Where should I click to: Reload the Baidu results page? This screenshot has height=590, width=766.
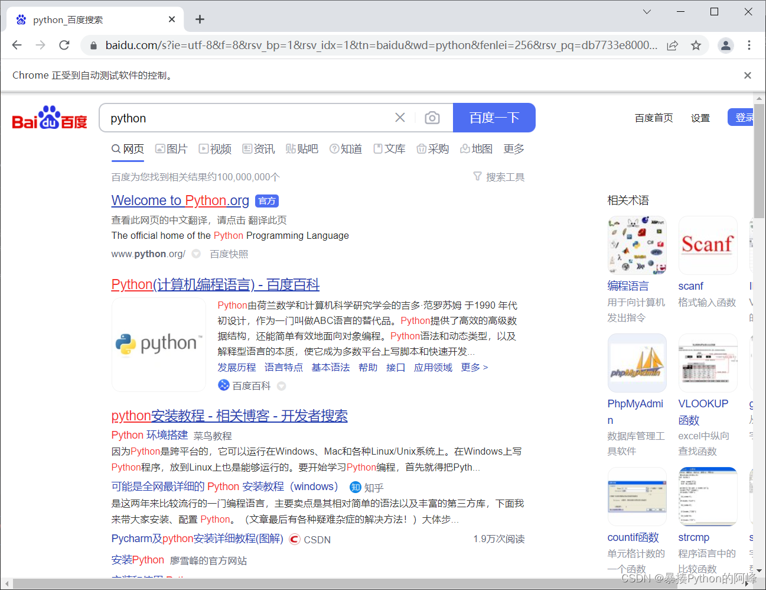[x=64, y=45]
